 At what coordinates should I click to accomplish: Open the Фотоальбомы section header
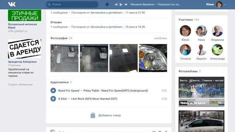pyautogui.click(x=188, y=71)
